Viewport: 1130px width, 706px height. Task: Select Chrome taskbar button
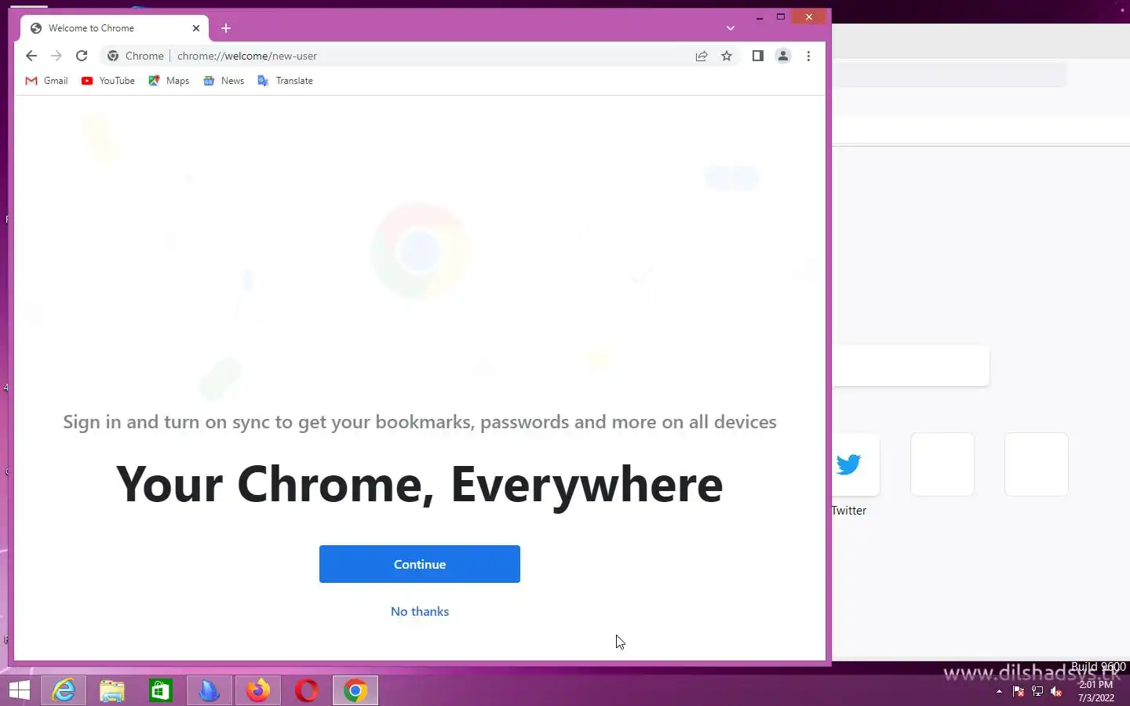355,690
